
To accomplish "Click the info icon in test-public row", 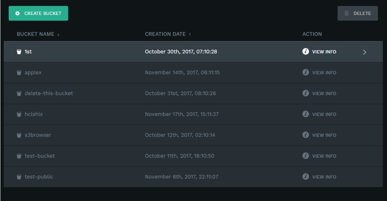I will click(x=305, y=177).
